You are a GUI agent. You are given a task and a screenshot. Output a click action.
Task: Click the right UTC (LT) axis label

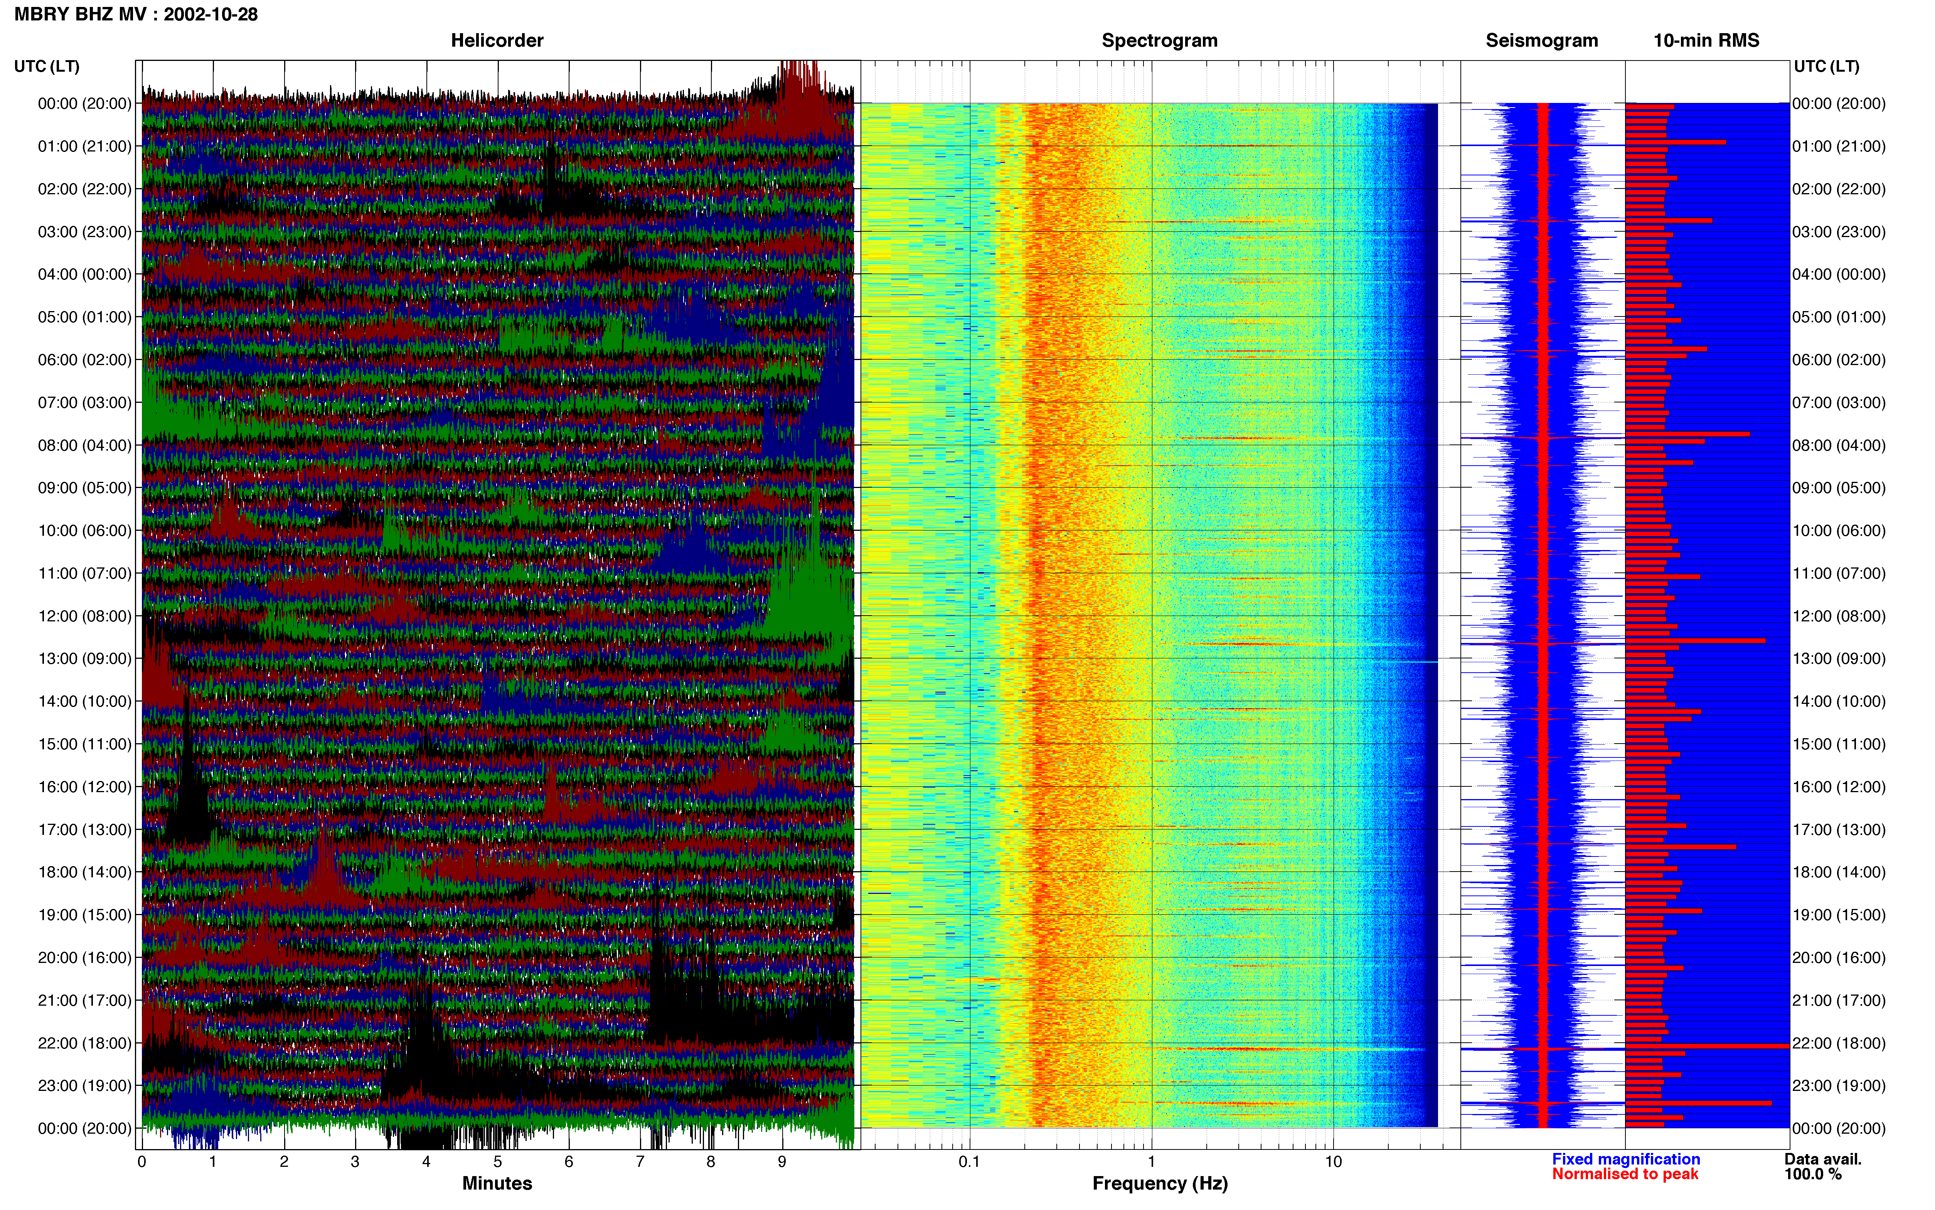pos(1826,66)
